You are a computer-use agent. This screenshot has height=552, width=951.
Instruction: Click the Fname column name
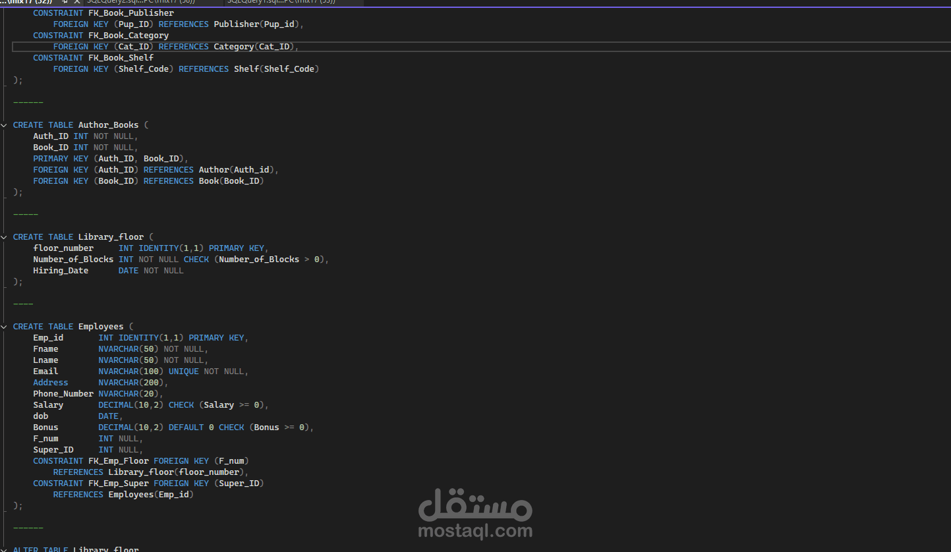point(45,349)
